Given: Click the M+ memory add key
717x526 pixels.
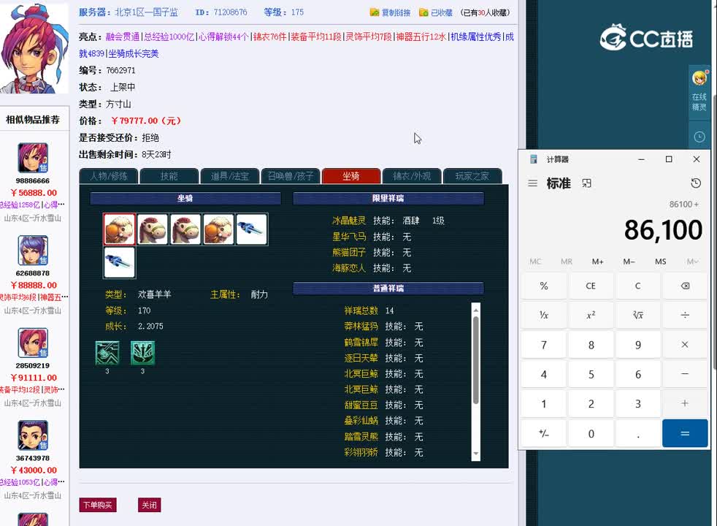Looking at the screenshot, I should 598,262.
